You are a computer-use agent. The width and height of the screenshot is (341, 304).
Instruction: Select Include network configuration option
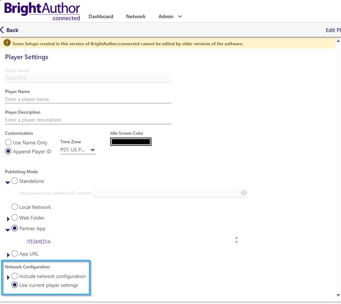(14, 276)
